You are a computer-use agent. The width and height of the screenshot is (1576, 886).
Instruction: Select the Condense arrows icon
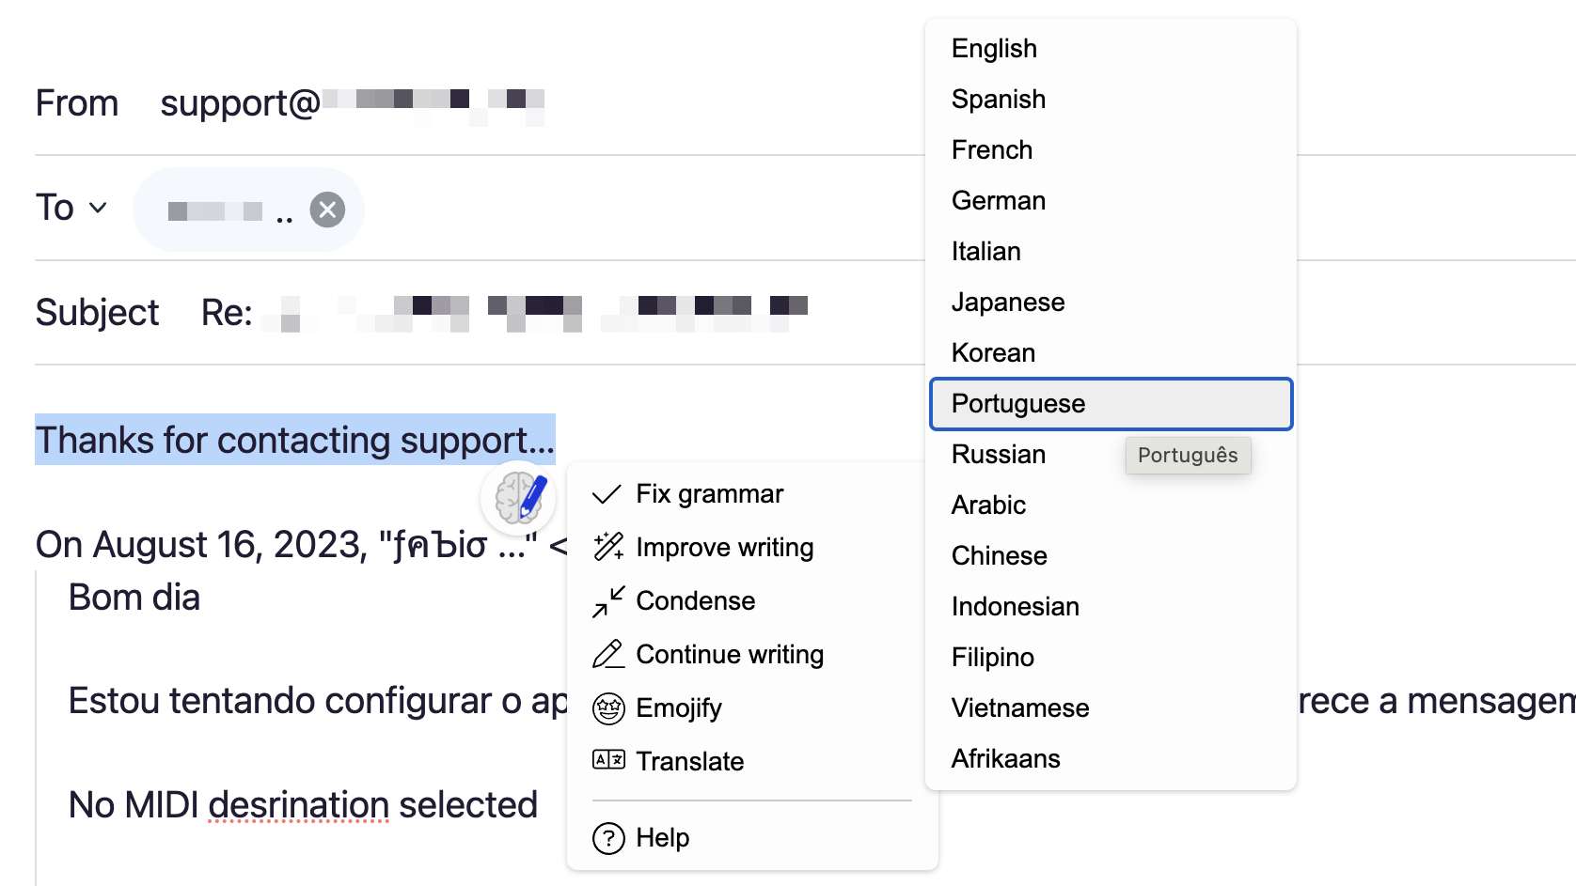click(607, 600)
